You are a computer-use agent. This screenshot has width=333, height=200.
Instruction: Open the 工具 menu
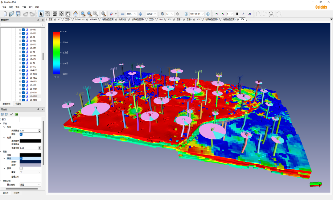coord(24,7)
